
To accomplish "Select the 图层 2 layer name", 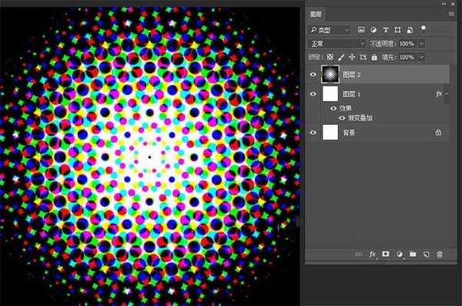I will tap(352, 75).
